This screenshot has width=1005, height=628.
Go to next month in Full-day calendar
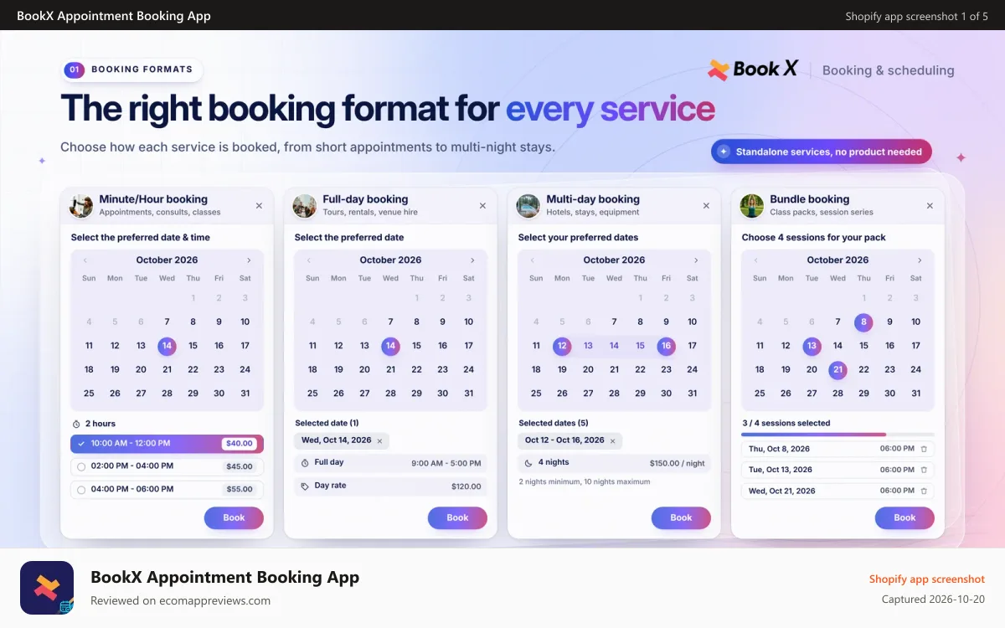click(x=472, y=260)
